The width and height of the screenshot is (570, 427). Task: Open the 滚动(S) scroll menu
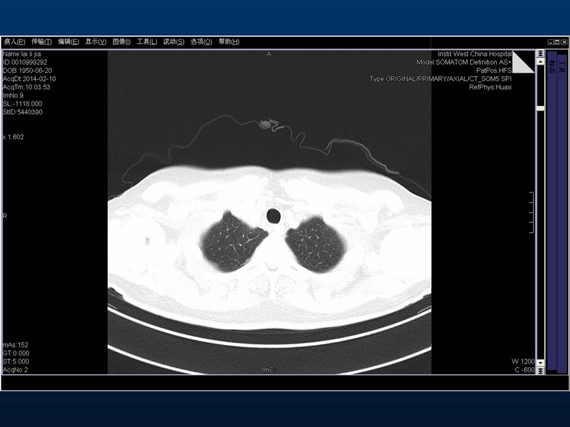[173, 42]
